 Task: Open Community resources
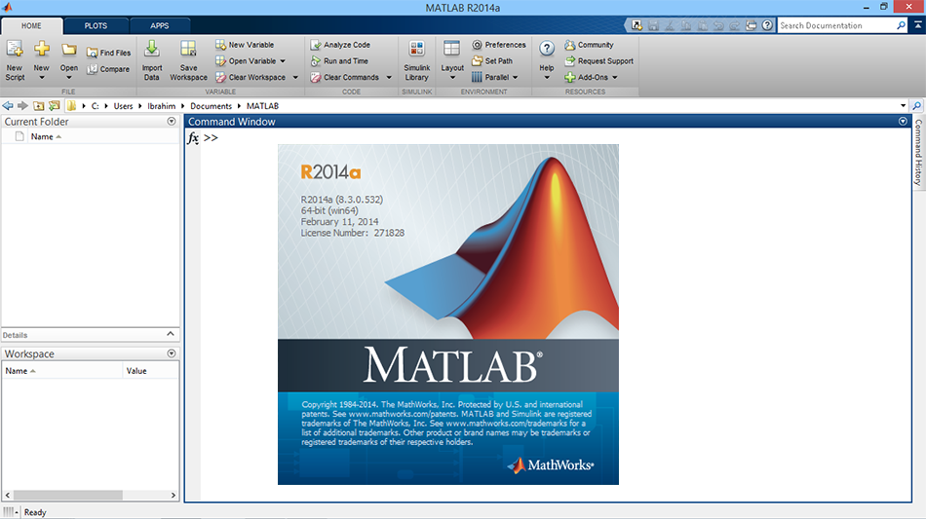(x=589, y=45)
